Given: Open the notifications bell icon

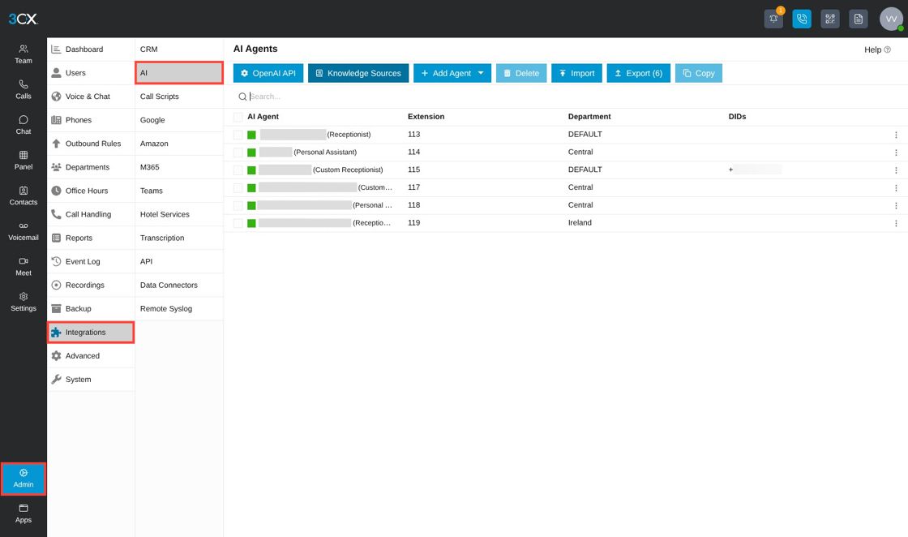Looking at the screenshot, I should coord(773,19).
